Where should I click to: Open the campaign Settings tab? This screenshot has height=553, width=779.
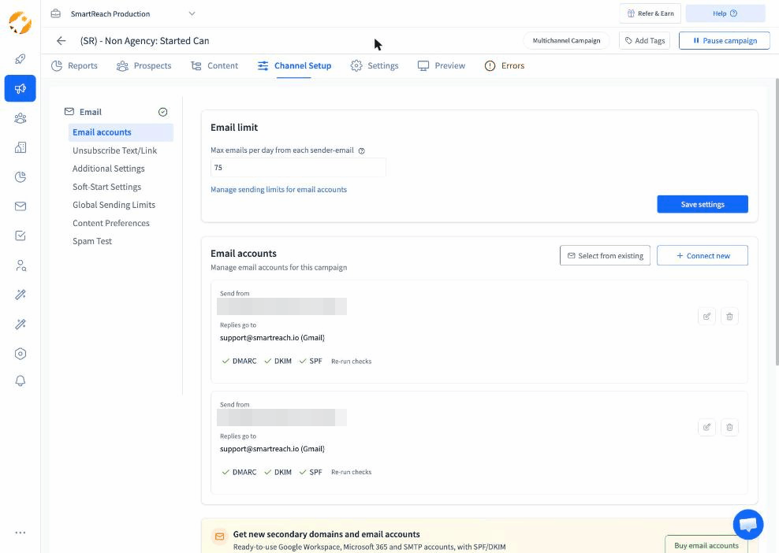point(374,65)
